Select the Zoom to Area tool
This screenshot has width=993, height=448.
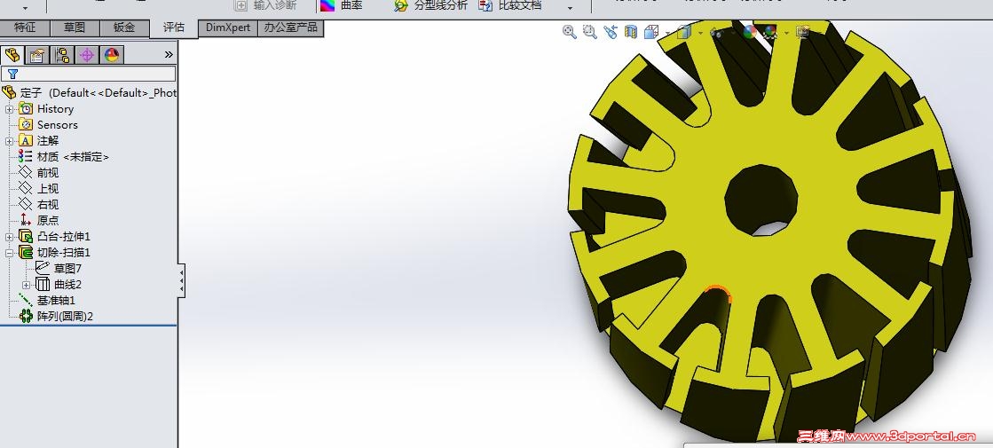pyautogui.click(x=589, y=32)
